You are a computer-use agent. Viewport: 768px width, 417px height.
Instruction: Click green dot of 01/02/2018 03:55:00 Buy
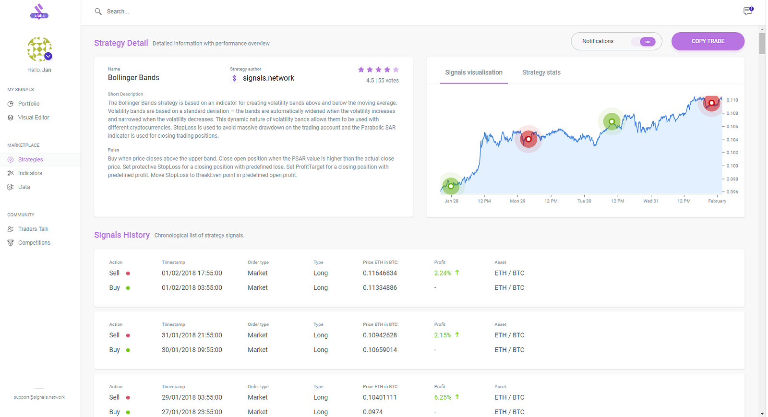tap(128, 288)
